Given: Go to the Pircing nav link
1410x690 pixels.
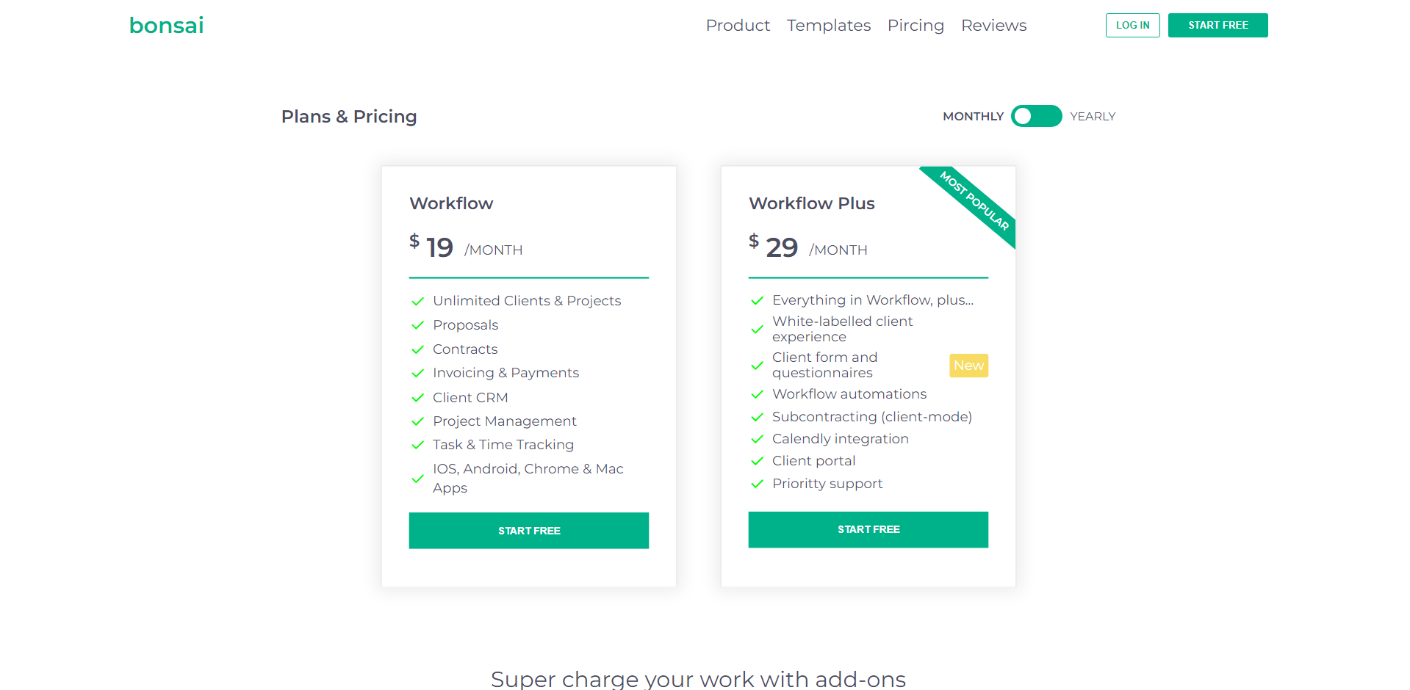Looking at the screenshot, I should (916, 26).
